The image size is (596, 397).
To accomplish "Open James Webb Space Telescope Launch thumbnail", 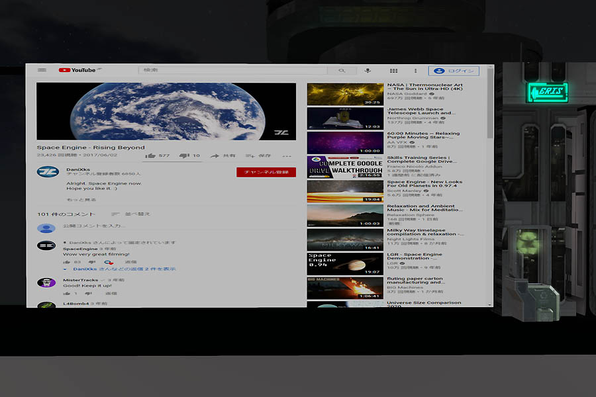I will 345,118.
